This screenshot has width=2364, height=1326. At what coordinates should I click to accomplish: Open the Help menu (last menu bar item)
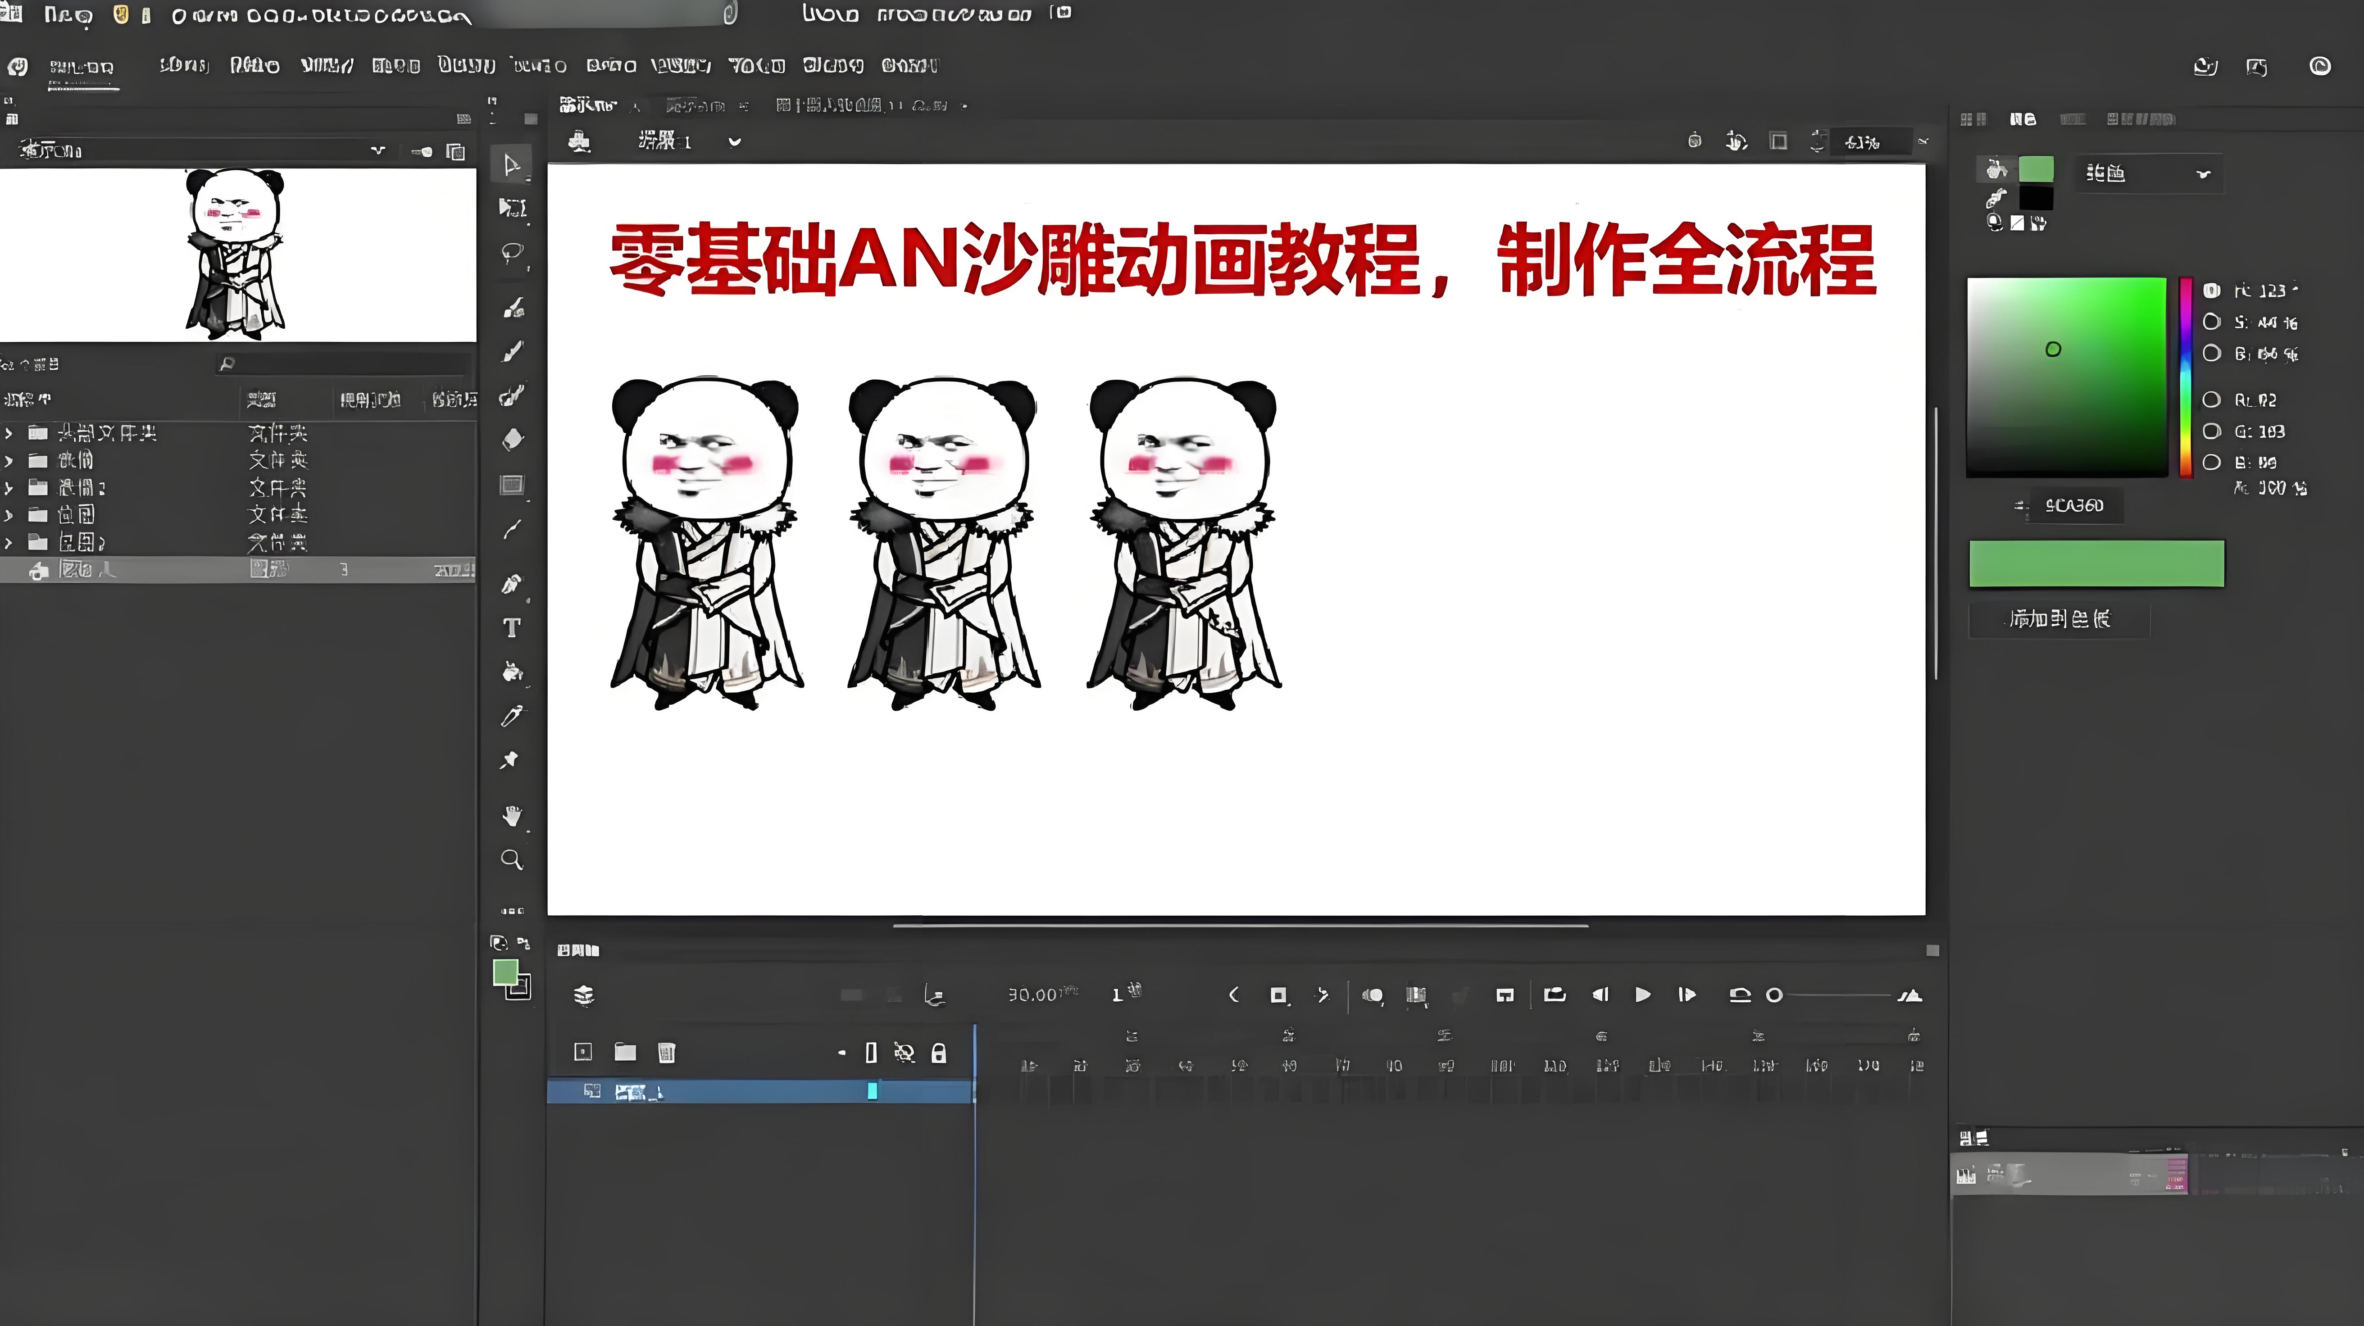pos(909,65)
